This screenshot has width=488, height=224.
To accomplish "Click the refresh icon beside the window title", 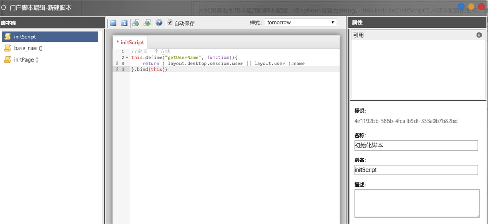I will pos(4,8).
